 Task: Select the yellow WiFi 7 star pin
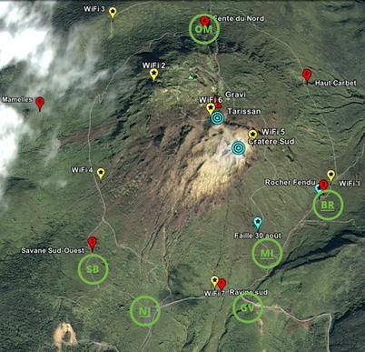(214, 281)
